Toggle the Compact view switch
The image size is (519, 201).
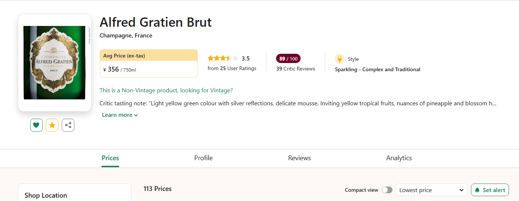pos(387,190)
